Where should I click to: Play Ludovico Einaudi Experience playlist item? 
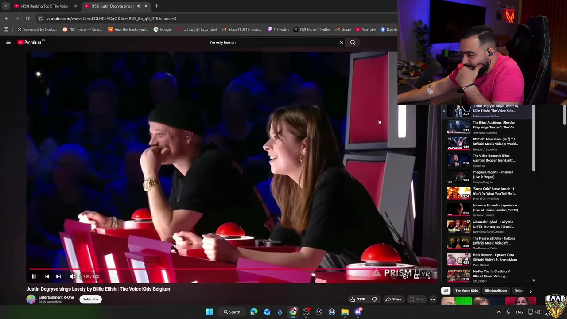click(x=487, y=210)
